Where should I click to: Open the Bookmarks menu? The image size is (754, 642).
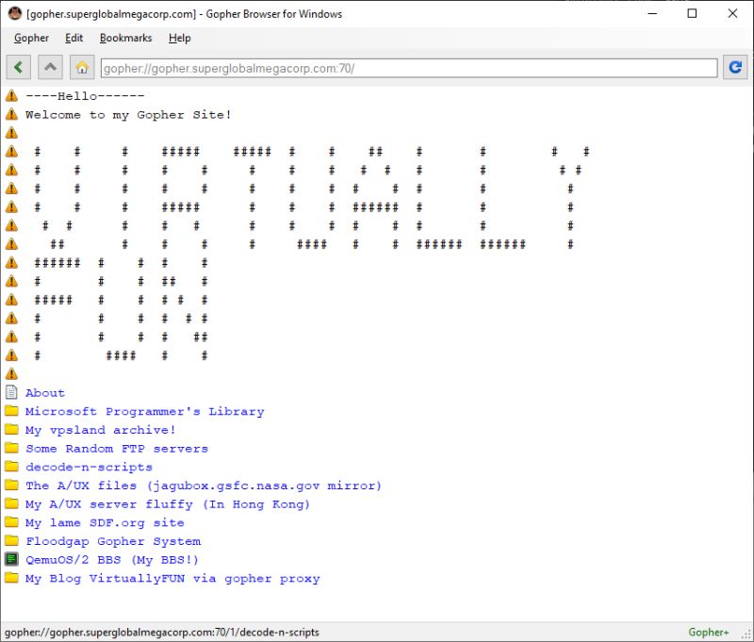click(126, 38)
